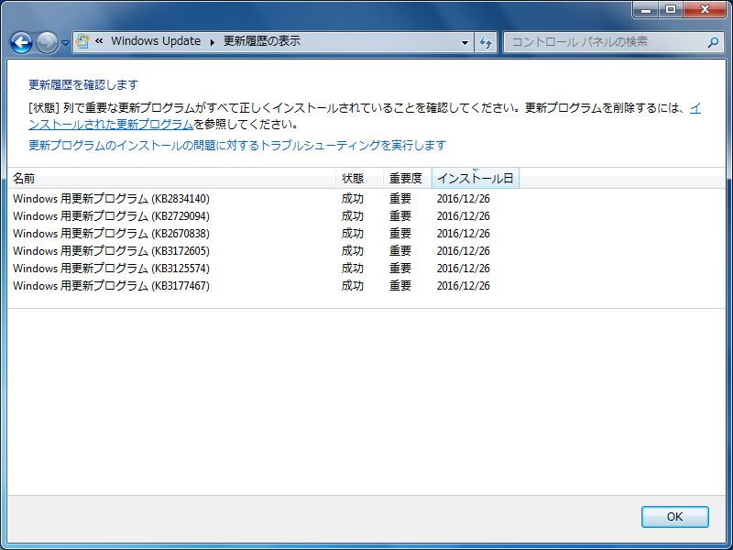This screenshot has width=733, height=550.
Task: Minimize the update history window
Action: (646, 9)
